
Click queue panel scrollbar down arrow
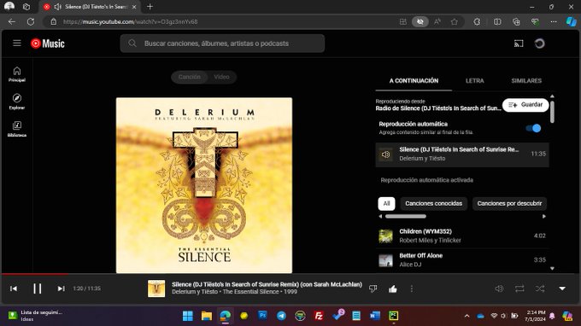(x=552, y=269)
